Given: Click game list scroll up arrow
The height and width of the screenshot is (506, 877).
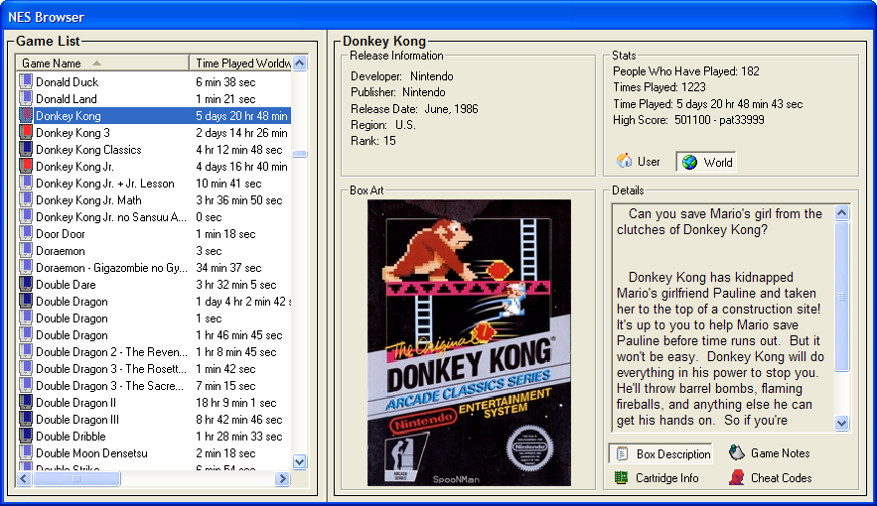Looking at the screenshot, I should [x=300, y=63].
